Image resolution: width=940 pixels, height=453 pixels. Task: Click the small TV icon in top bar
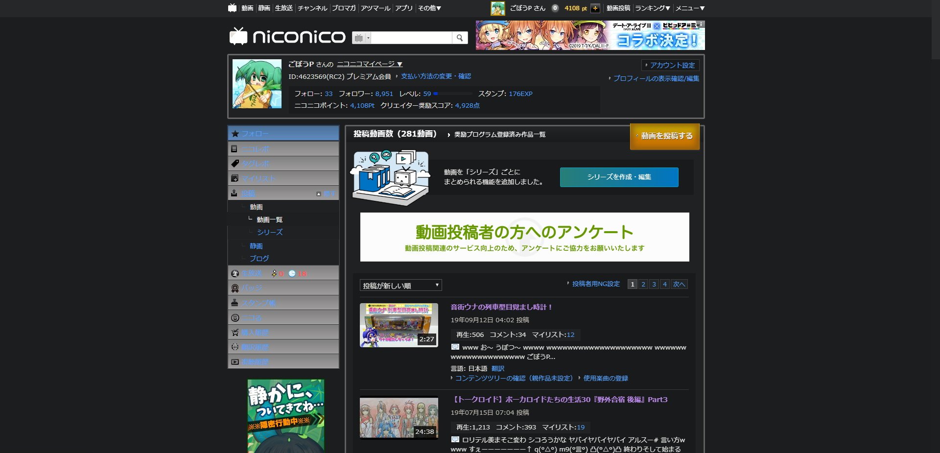coord(233,8)
